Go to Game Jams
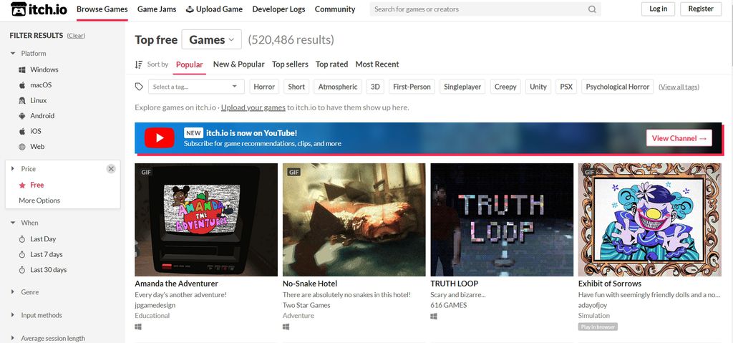This screenshot has height=343, width=733. pyautogui.click(x=157, y=9)
